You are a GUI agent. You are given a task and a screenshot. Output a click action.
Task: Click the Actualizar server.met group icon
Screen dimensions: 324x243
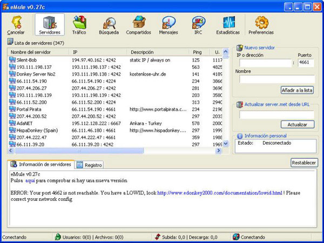[239, 105]
